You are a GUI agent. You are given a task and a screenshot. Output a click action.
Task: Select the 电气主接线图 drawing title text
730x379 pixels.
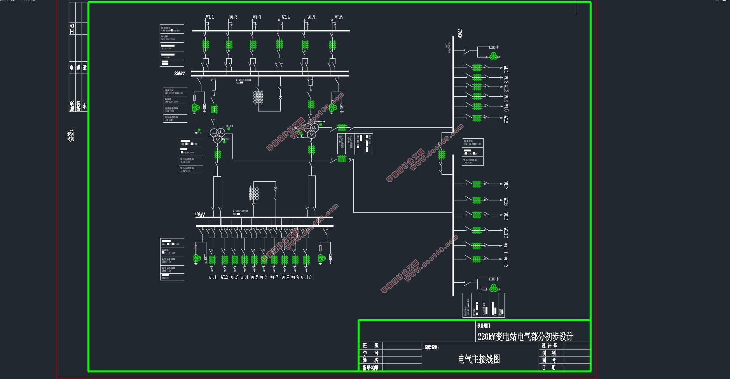click(x=479, y=359)
